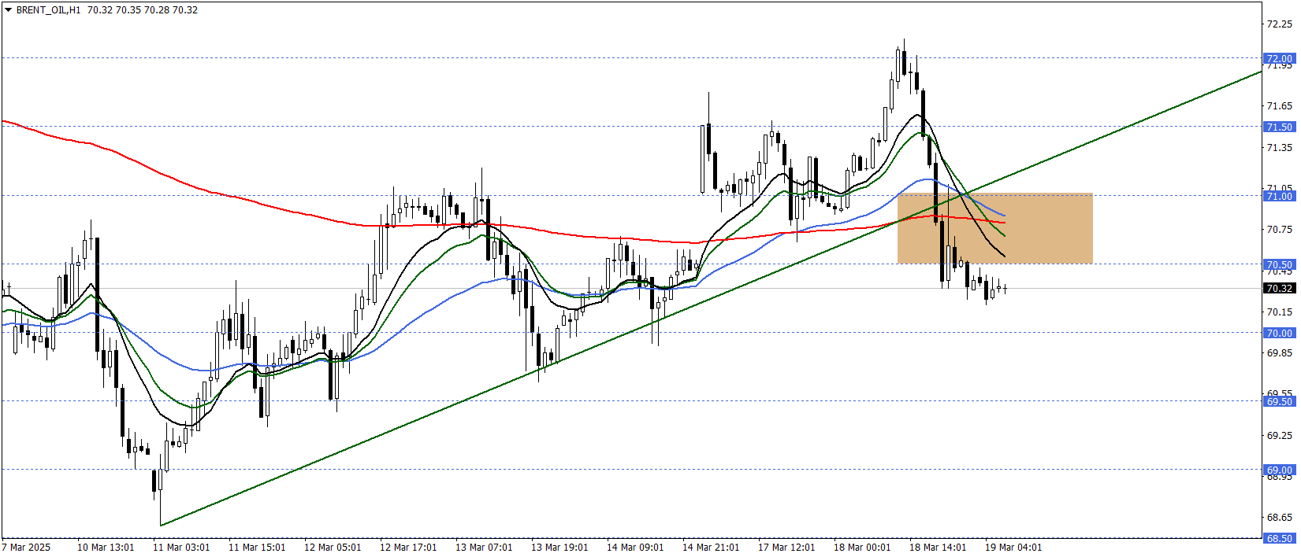Viewport: 1301px width, 557px height.
Task: Click the 10 Mar 13:01 time label
Action: click(106, 548)
